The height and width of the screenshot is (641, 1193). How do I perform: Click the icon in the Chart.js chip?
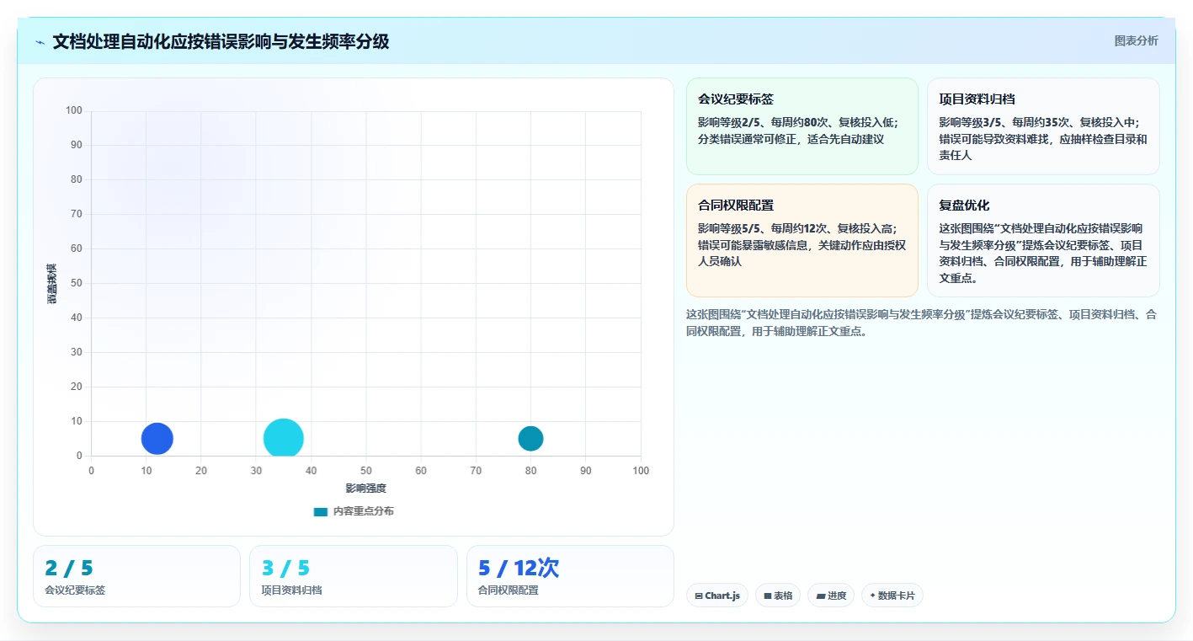click(699, 596)
